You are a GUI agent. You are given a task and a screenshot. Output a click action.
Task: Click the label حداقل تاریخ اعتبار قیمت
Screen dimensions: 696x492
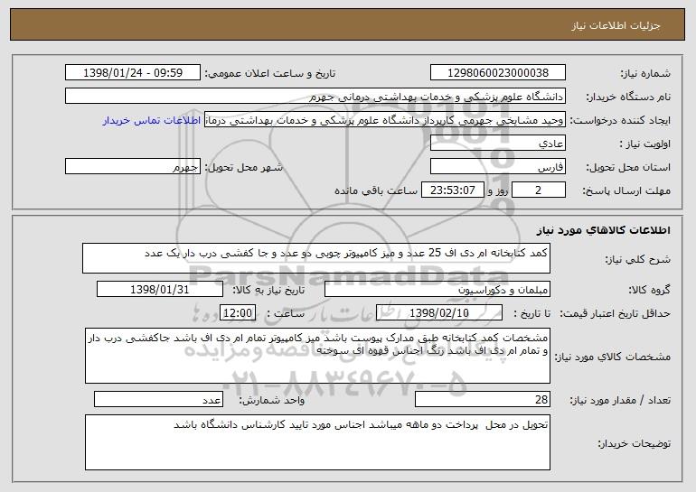point(615,314)
